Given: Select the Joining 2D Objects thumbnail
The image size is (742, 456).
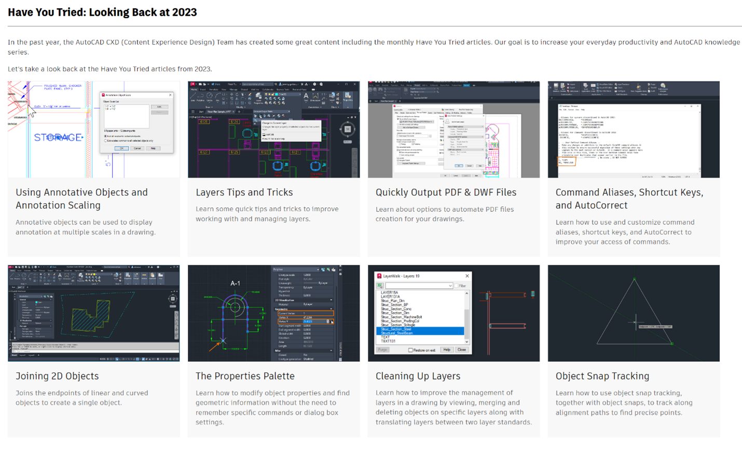Looking at the screenshot, I should 94,313.
